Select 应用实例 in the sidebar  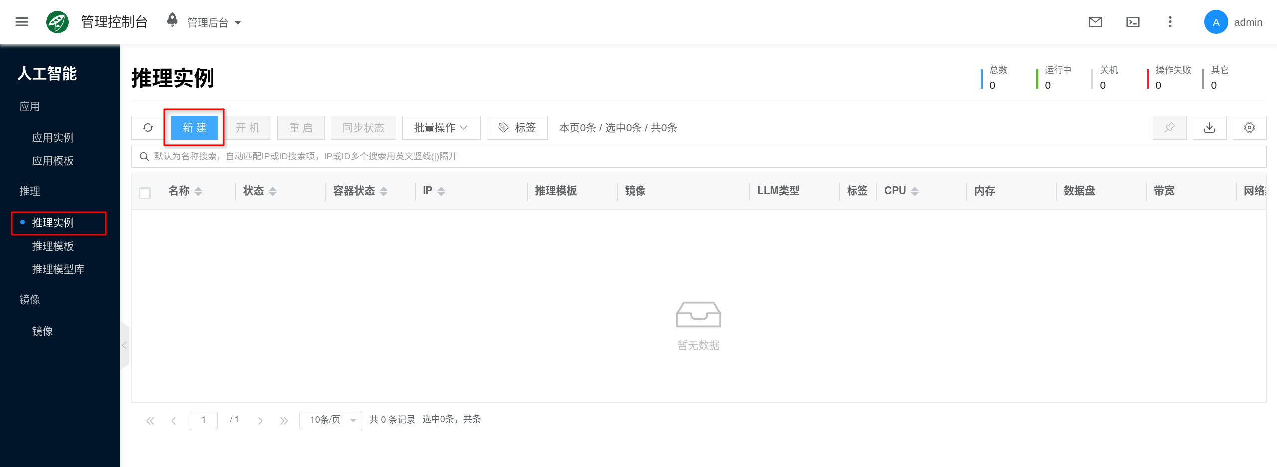pyautogui.click(x=53, y=138)
